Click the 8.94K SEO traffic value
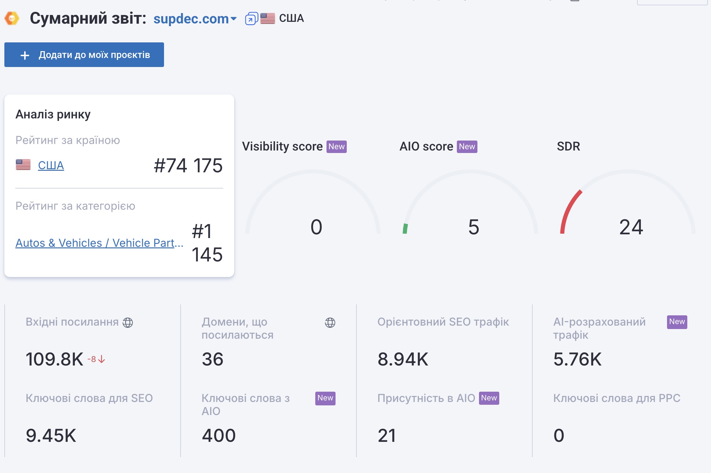 click(403, 359)
